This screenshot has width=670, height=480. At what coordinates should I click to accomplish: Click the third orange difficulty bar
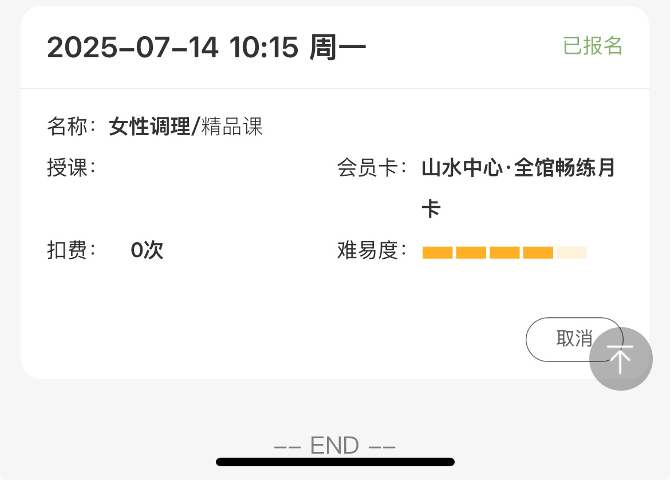click(504, 253)
